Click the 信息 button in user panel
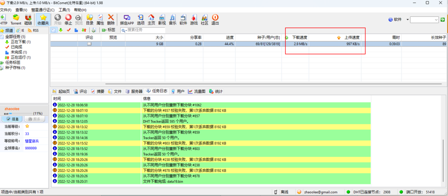The width and height of the screenshot is (448, 196). pyautogui.click(x=13, y=119)
